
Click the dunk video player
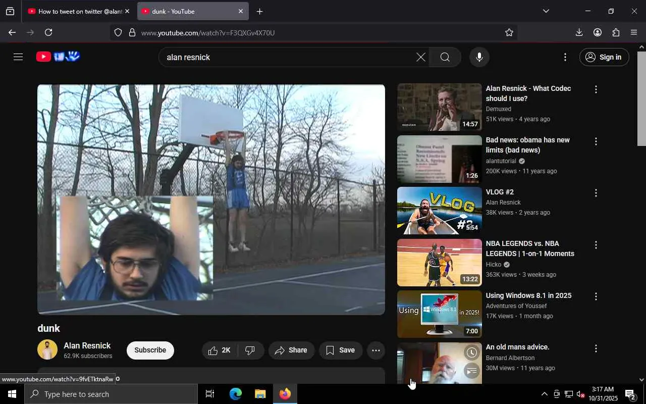[211, 199]
